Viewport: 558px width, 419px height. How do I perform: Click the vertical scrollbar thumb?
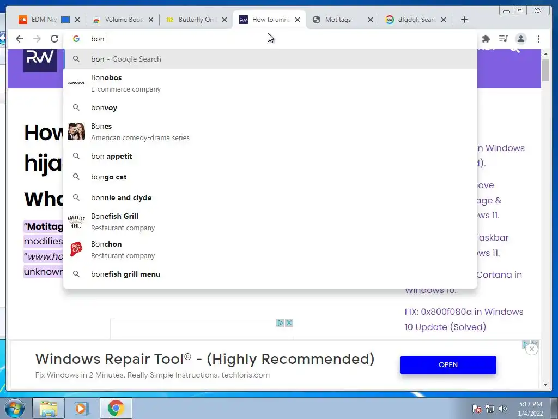[546, 70]
